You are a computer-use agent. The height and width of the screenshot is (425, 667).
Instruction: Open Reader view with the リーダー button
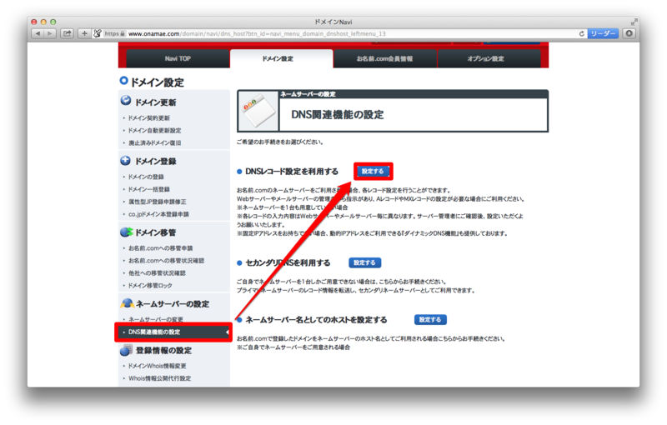[603, 33]
